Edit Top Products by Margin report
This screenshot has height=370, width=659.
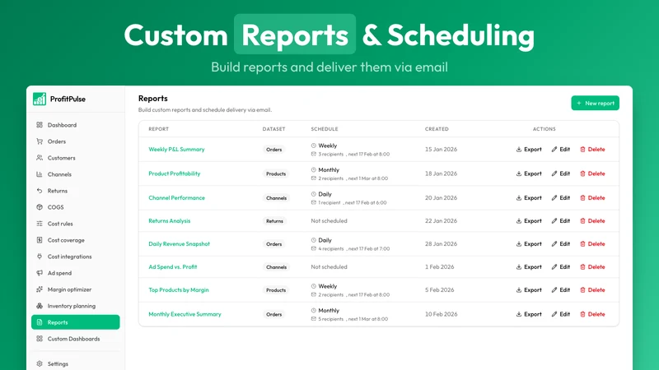pyautogui.click(x=561, y=290)
